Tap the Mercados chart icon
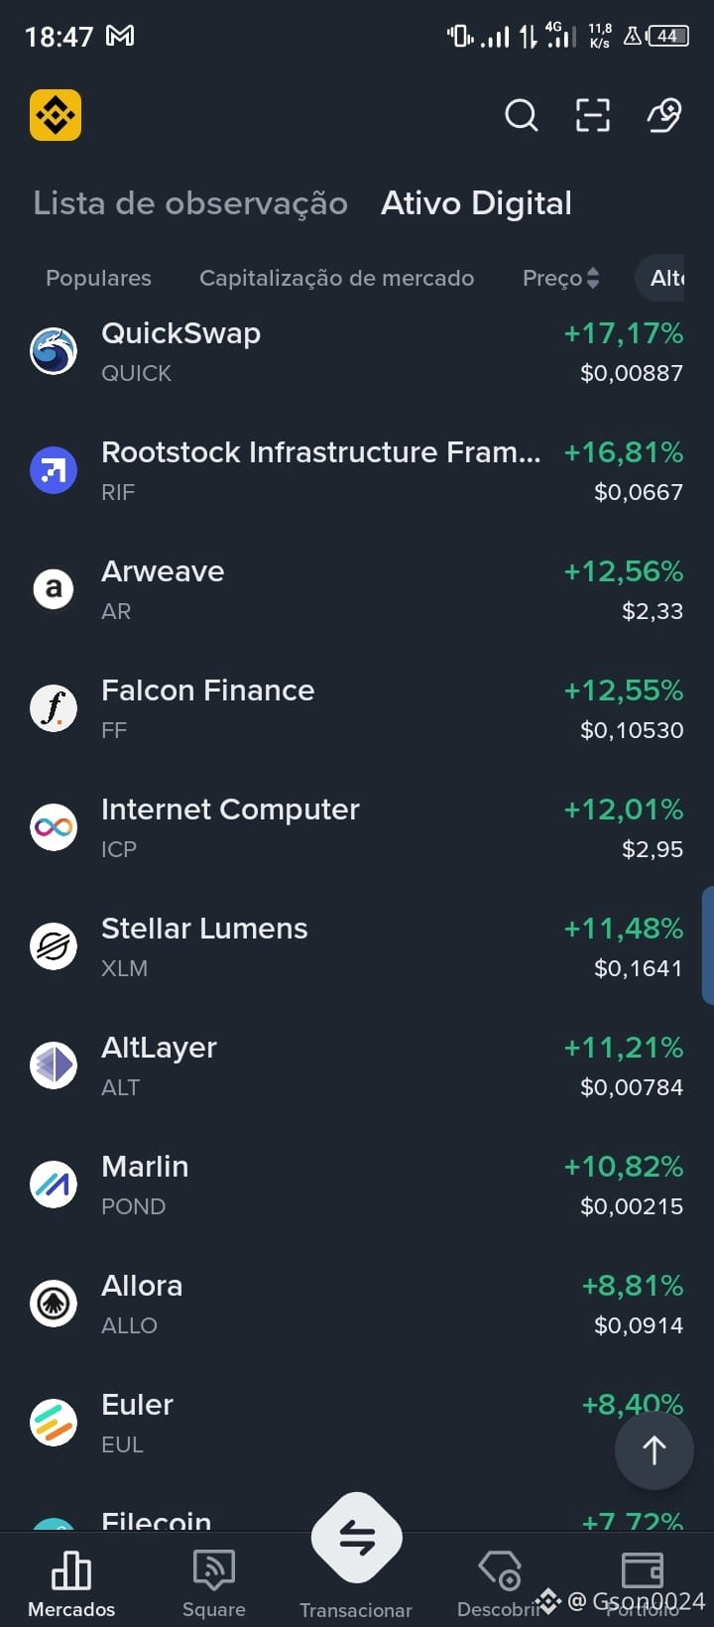714x1627 pixels. tap(71, 1570)
